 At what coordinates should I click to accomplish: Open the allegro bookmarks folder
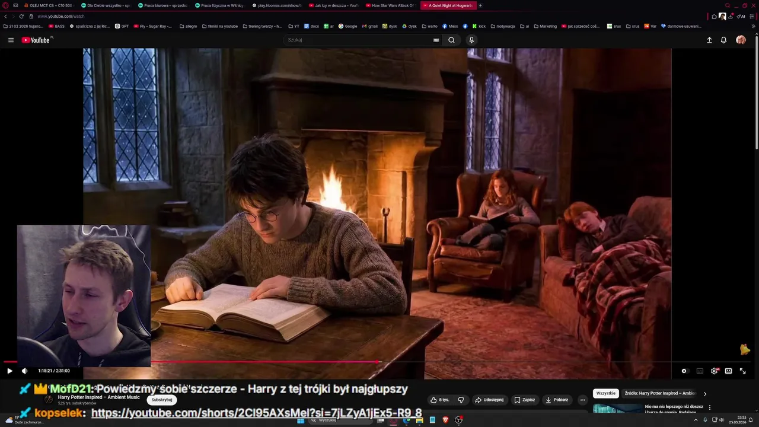tap(188, 26)
